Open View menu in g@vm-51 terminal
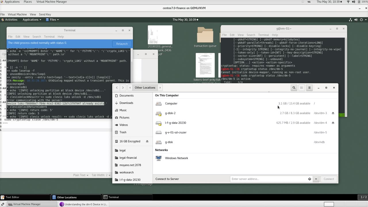 [x=240, y=35]
